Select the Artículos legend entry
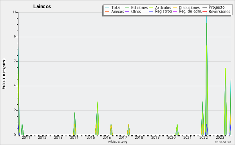 pyautogui.click(x=160, y=8)
